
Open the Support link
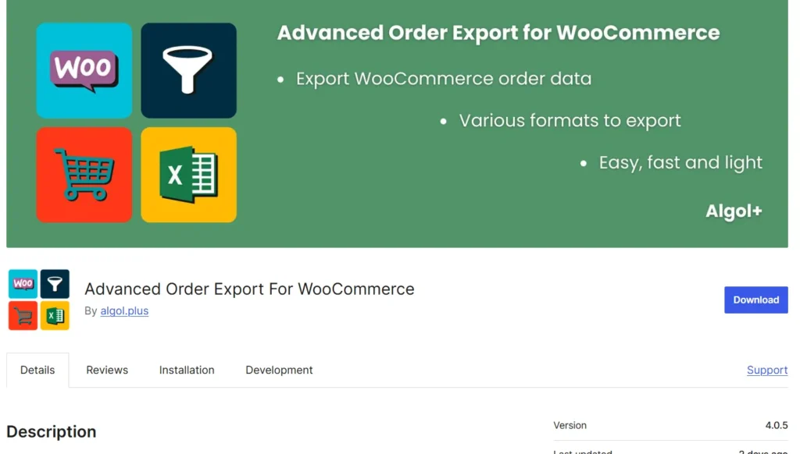click(766, 370)
